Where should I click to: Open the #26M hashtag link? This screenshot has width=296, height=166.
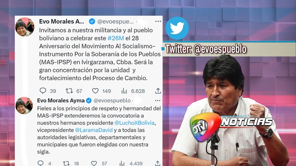click(116, 38)
